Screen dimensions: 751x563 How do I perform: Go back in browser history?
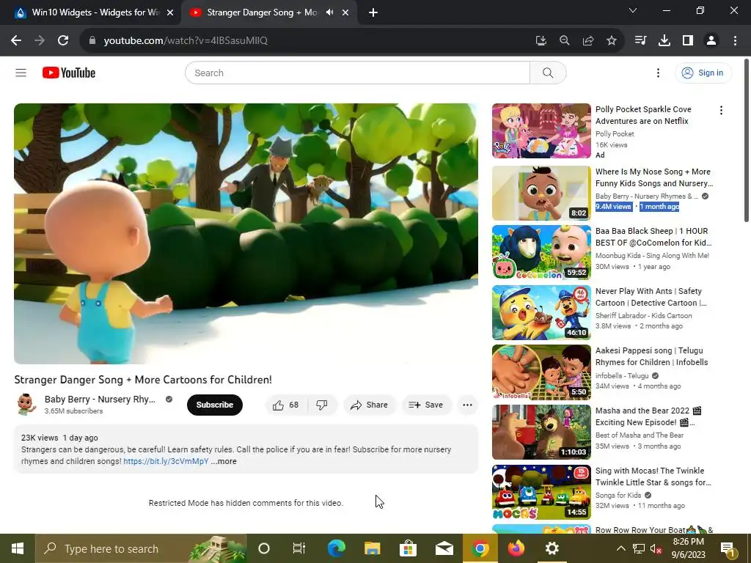[16, 41]
